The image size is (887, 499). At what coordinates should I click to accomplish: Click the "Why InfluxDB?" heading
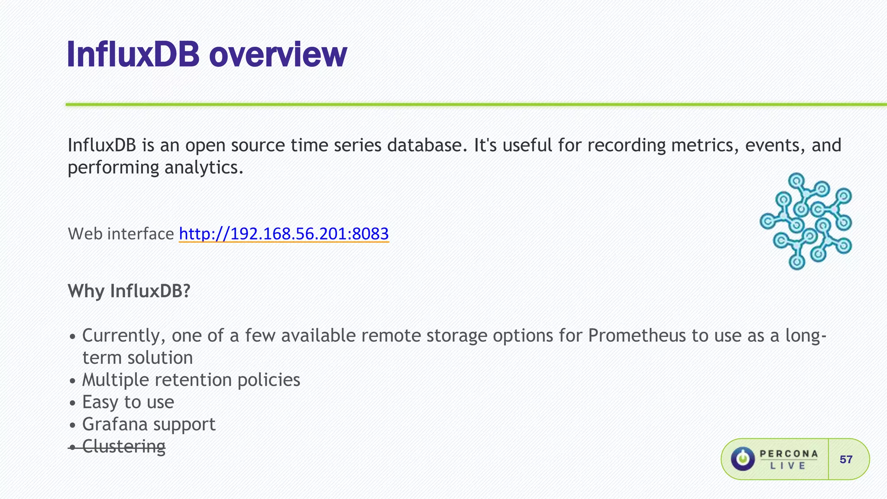click(x=129, y=291)
